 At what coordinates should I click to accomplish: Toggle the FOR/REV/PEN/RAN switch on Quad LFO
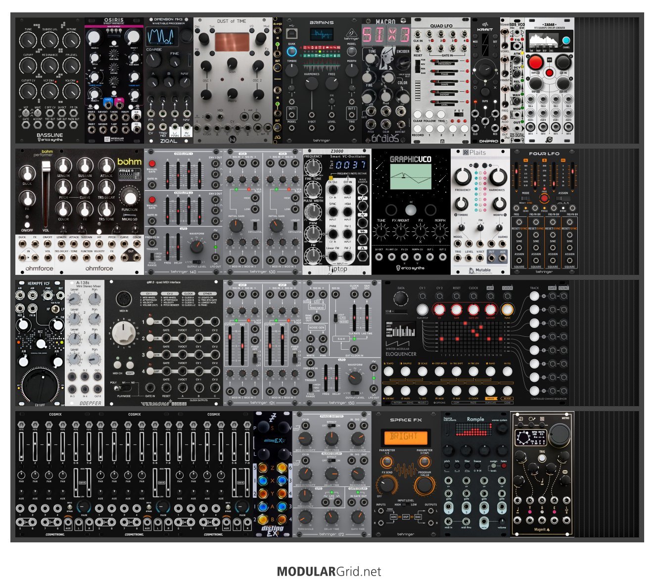pos(419,66)
